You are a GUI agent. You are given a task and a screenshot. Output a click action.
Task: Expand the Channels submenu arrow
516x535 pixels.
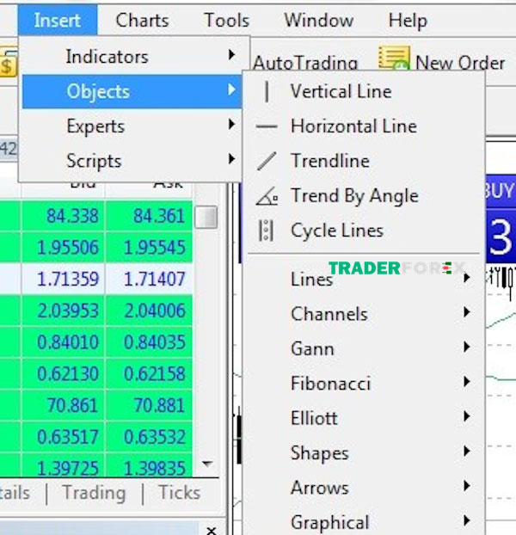pyautogui.click(x=467, y=312)
